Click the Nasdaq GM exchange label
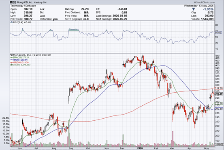This screenshot has width=224, height=150. (40, 2)
